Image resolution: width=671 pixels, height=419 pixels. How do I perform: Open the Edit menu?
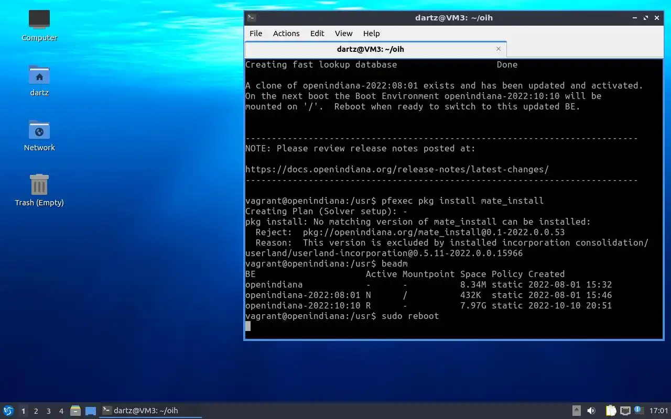(x=317, y=33)
